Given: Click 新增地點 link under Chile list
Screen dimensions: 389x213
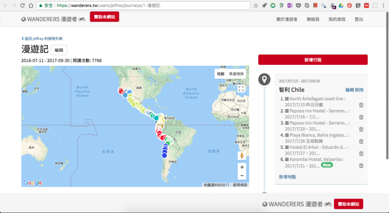Looking at the screenshot, I should tap(287, 177).
